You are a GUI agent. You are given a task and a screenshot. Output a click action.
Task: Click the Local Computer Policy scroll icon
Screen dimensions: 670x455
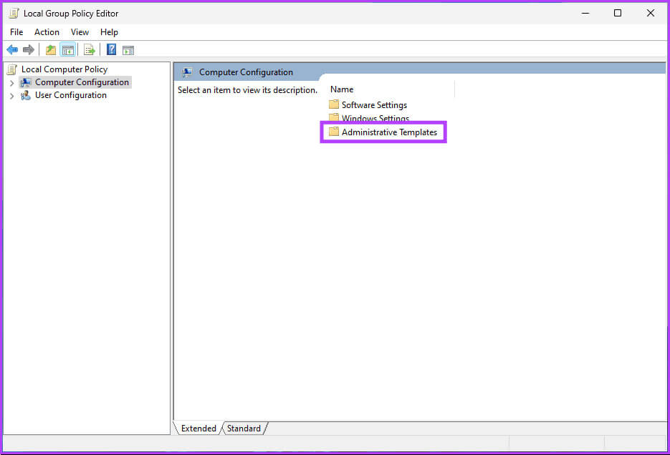(12, 69)
